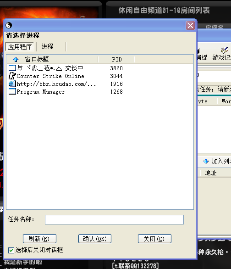Screen dimensions: 231x269
Task: Close the 请选择进程 dialog with X
Action: (190, 26)
